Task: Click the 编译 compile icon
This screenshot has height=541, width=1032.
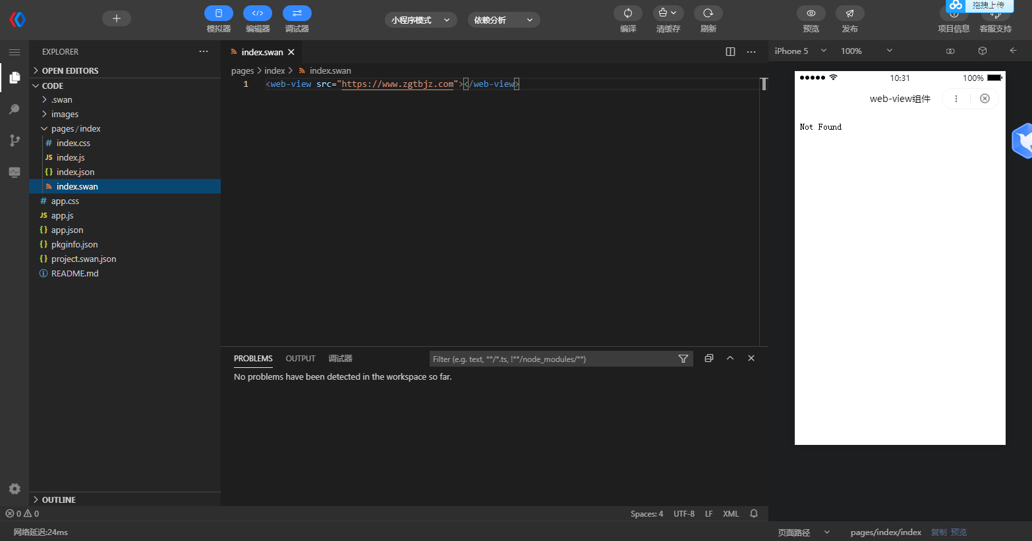Action: (628, 13)
